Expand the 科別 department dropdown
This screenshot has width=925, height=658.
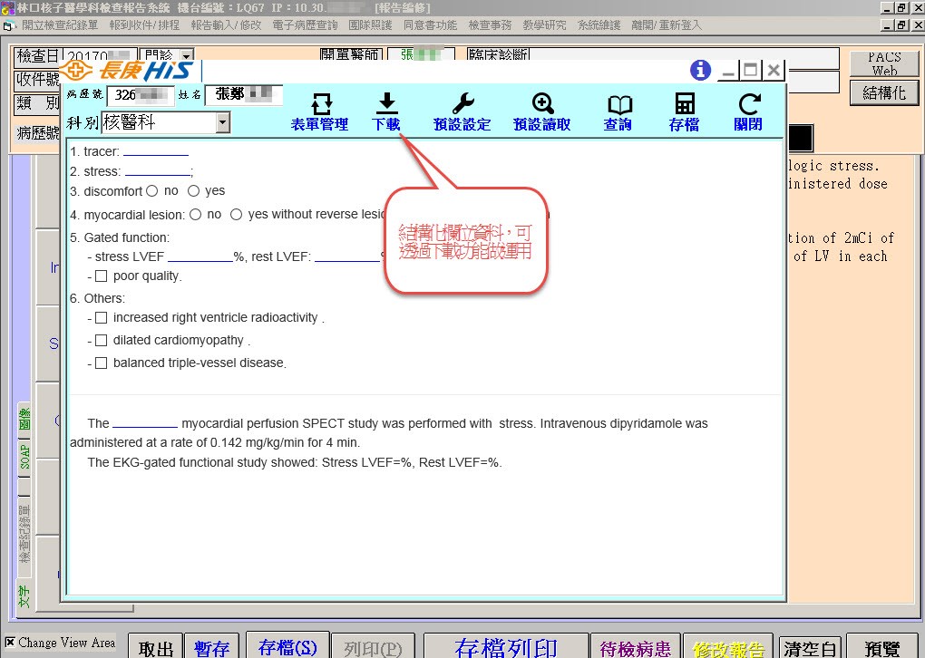[x=223, y=122]
